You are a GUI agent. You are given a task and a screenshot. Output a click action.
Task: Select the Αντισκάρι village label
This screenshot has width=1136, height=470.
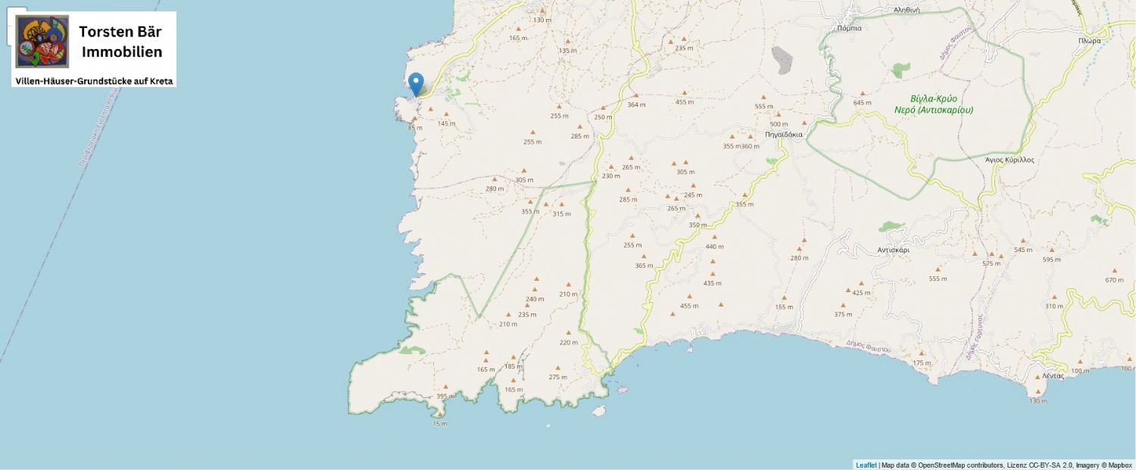tap(893, 249)
